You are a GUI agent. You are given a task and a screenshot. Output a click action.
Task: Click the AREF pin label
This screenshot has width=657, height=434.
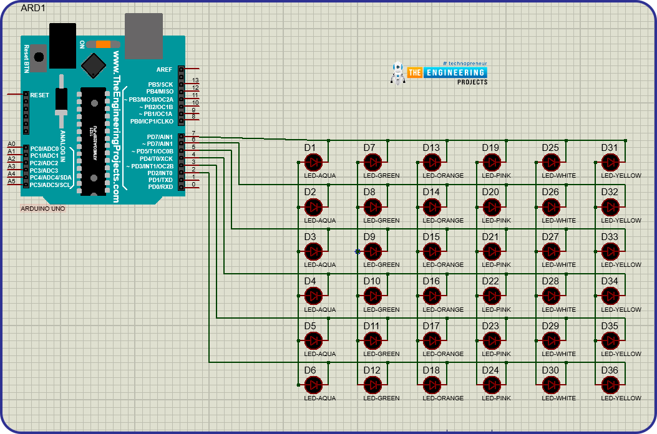[x=164, y=70]
